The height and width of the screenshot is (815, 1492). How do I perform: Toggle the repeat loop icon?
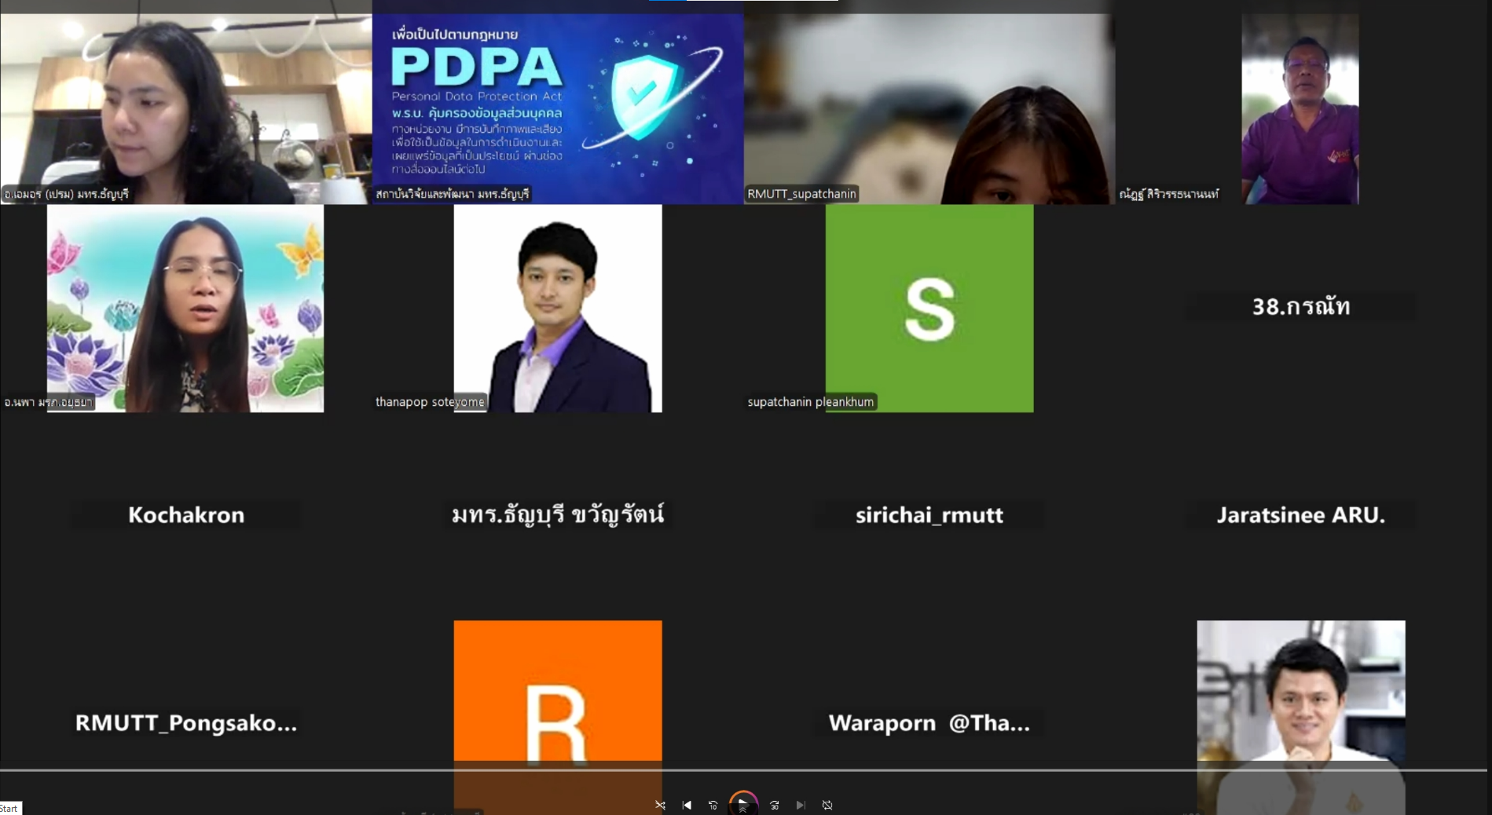(827, 805)
